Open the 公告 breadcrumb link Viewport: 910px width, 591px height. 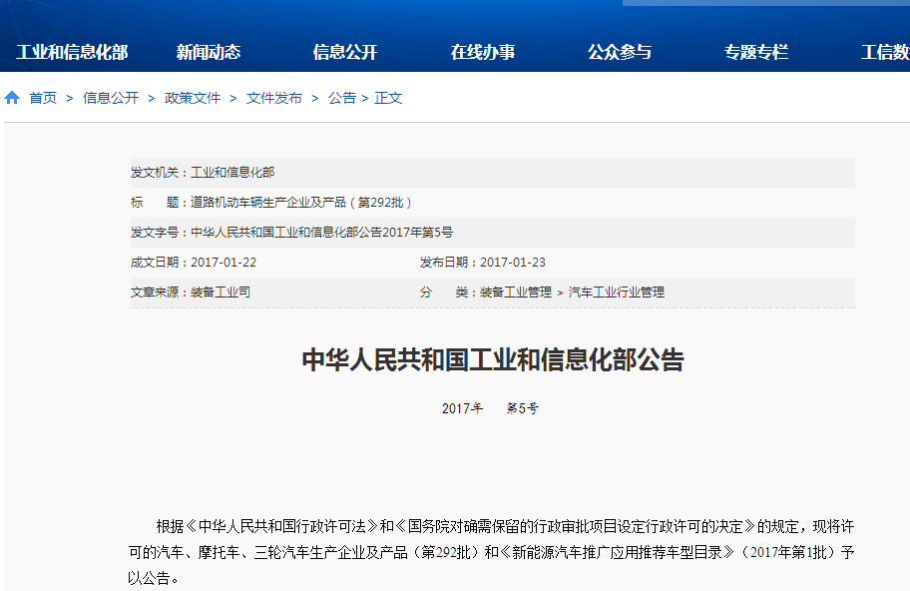click(x=342, y=97)
